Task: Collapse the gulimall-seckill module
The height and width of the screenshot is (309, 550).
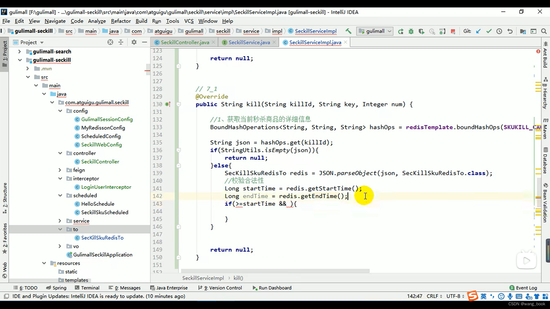Action: click(19, 60)
